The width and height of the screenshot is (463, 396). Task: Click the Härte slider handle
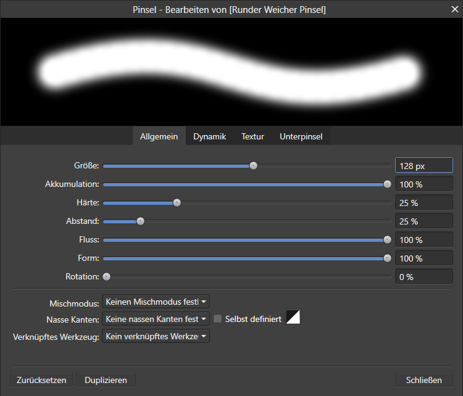coord(177,203)
